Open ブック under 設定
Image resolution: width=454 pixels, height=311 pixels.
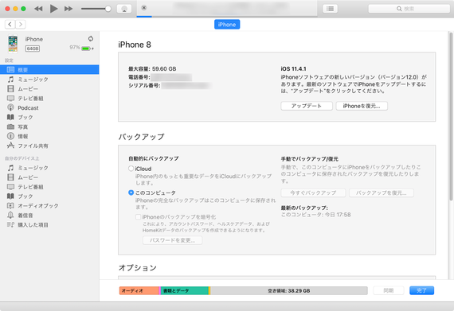[x=49, y=118]
